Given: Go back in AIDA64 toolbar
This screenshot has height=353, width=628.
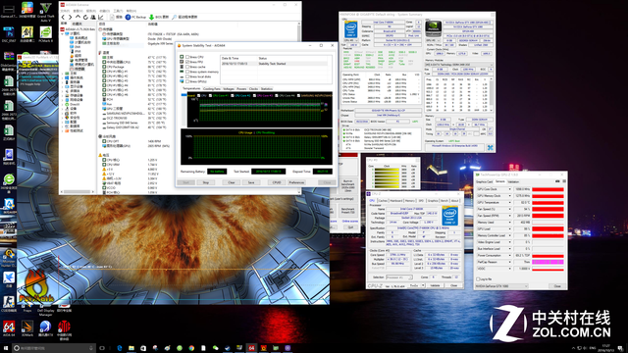Looking at the screenshot, I should [63, 18].
